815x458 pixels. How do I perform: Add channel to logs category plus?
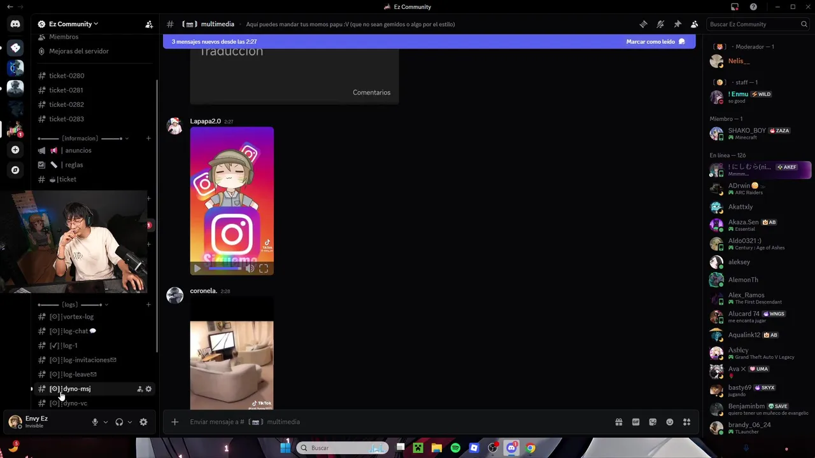(x=148, y=305)
